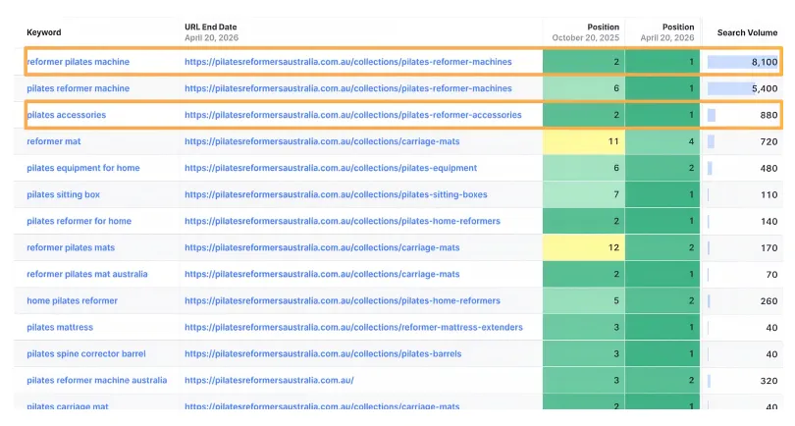
Task: Select the 320 search volume cell
Action: [x=743, y=381]
